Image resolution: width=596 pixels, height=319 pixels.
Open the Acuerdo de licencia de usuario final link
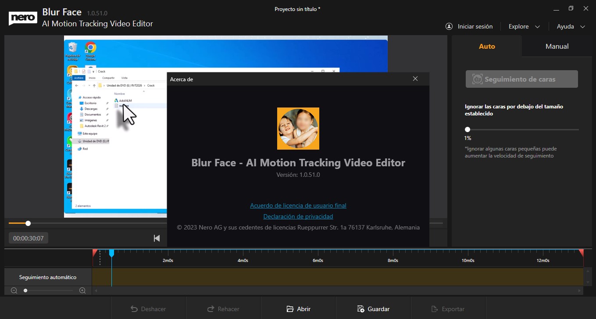[x=298, y=205]
